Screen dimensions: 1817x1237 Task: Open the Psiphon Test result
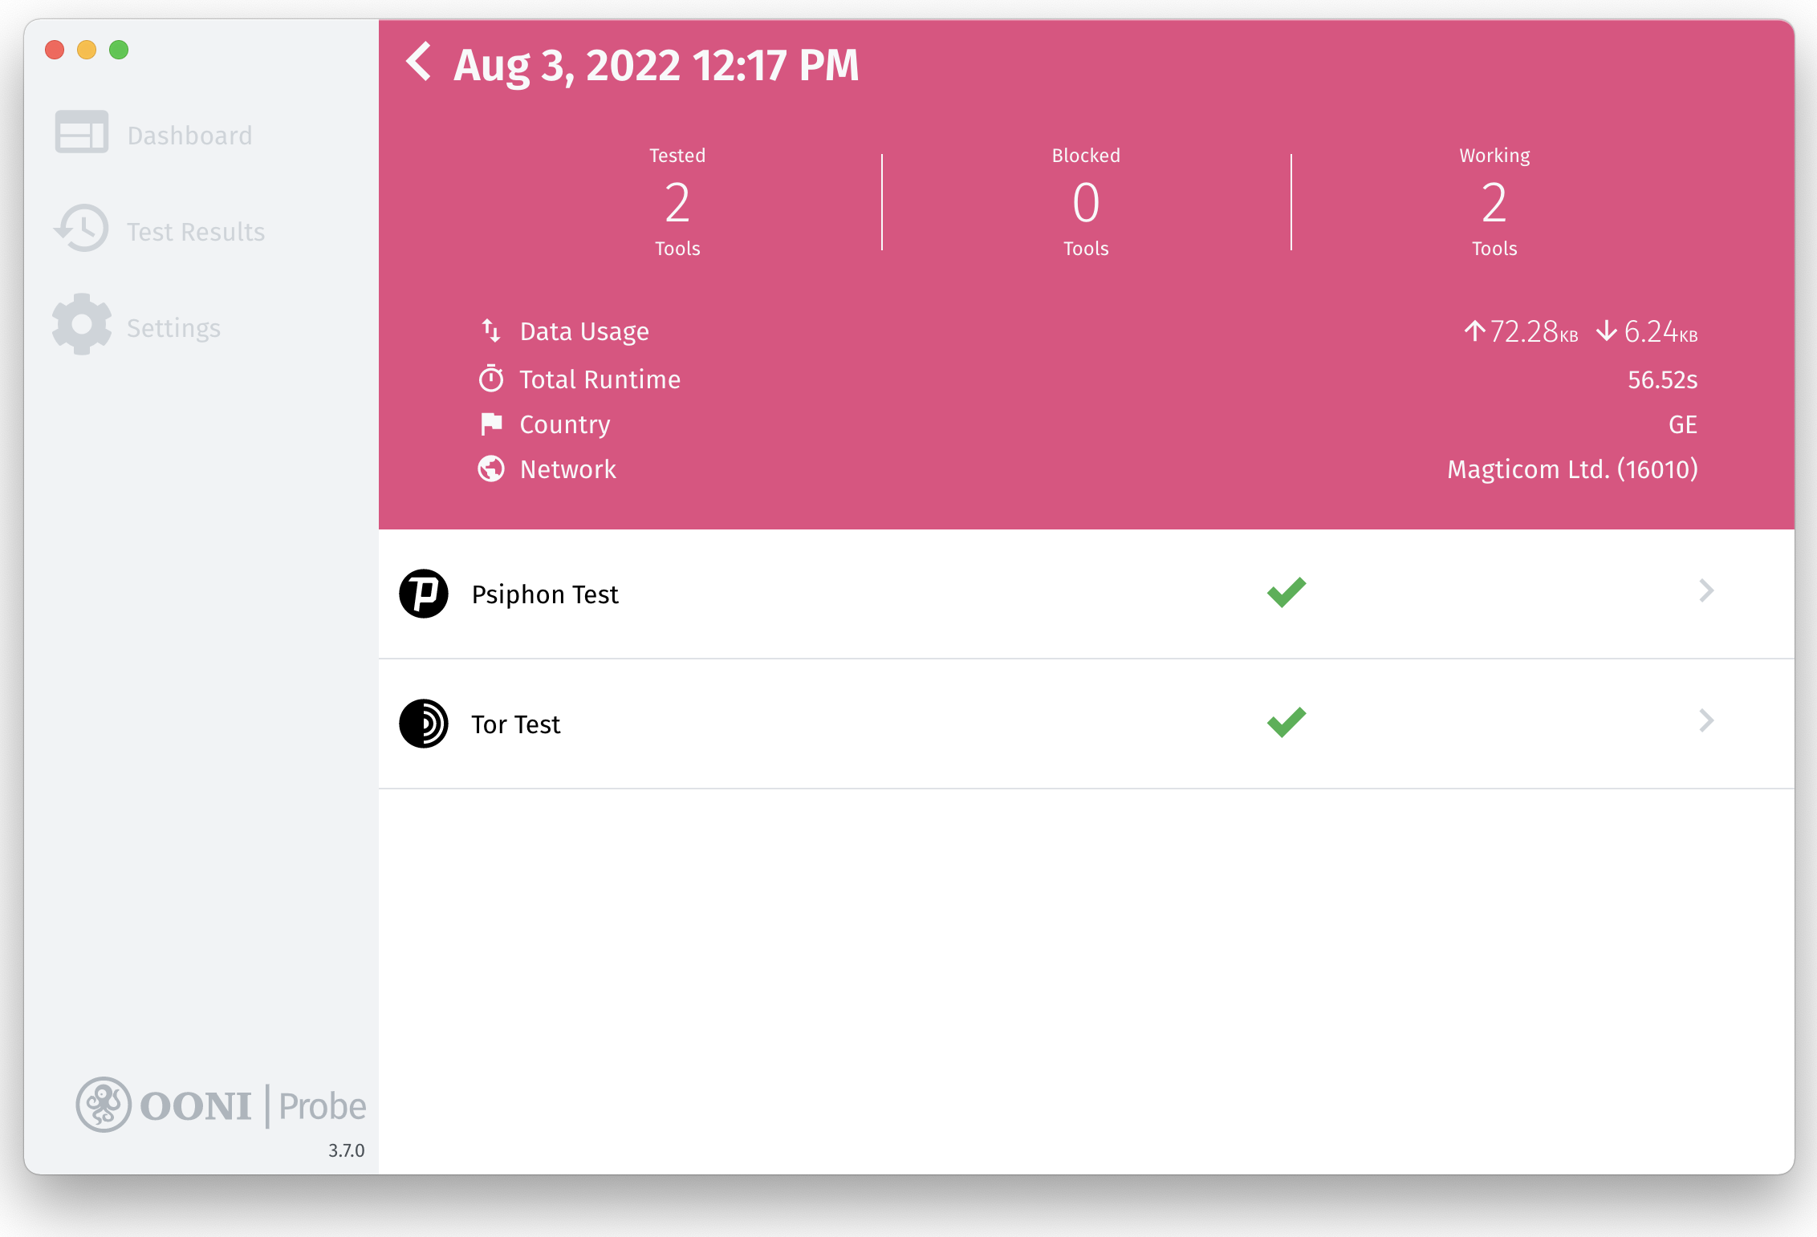point(545,594)
